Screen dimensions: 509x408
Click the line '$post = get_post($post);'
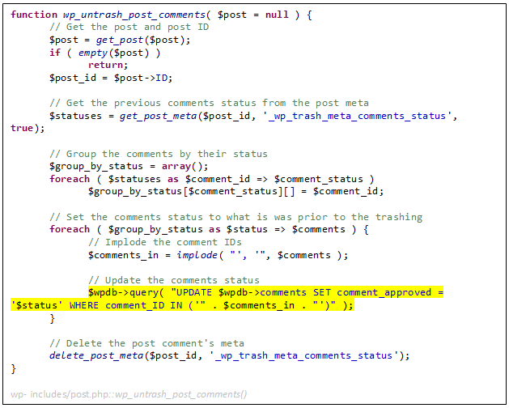pos(120,40)
